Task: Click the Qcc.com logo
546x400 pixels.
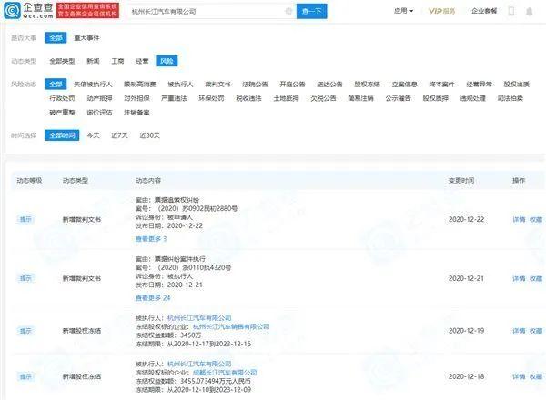Action: tap(28, 10)
